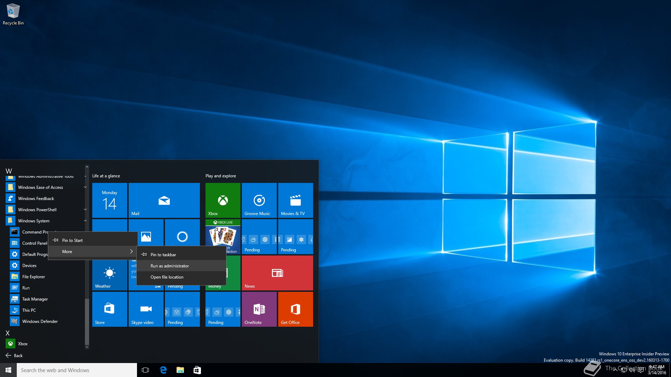The width and height of the screenshot is (671, 377).
Task: Open Task Manager from app list
Action: coord(35,299)
